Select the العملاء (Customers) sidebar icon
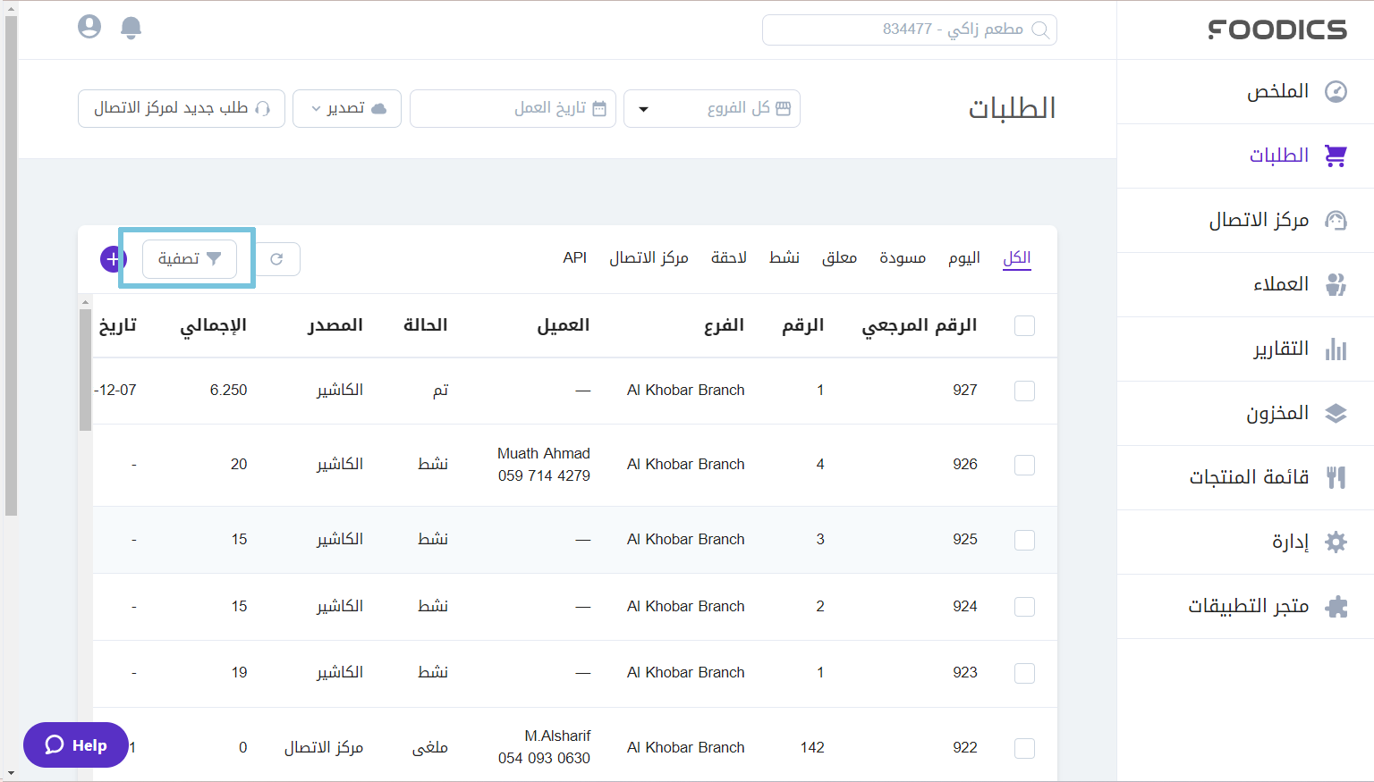This screenshot has height=782, width=1374. (x=1336, y=284)
